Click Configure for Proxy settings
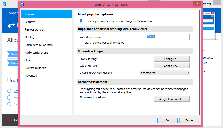This screenshot has height=128, width=223. (x=172, y=59)
